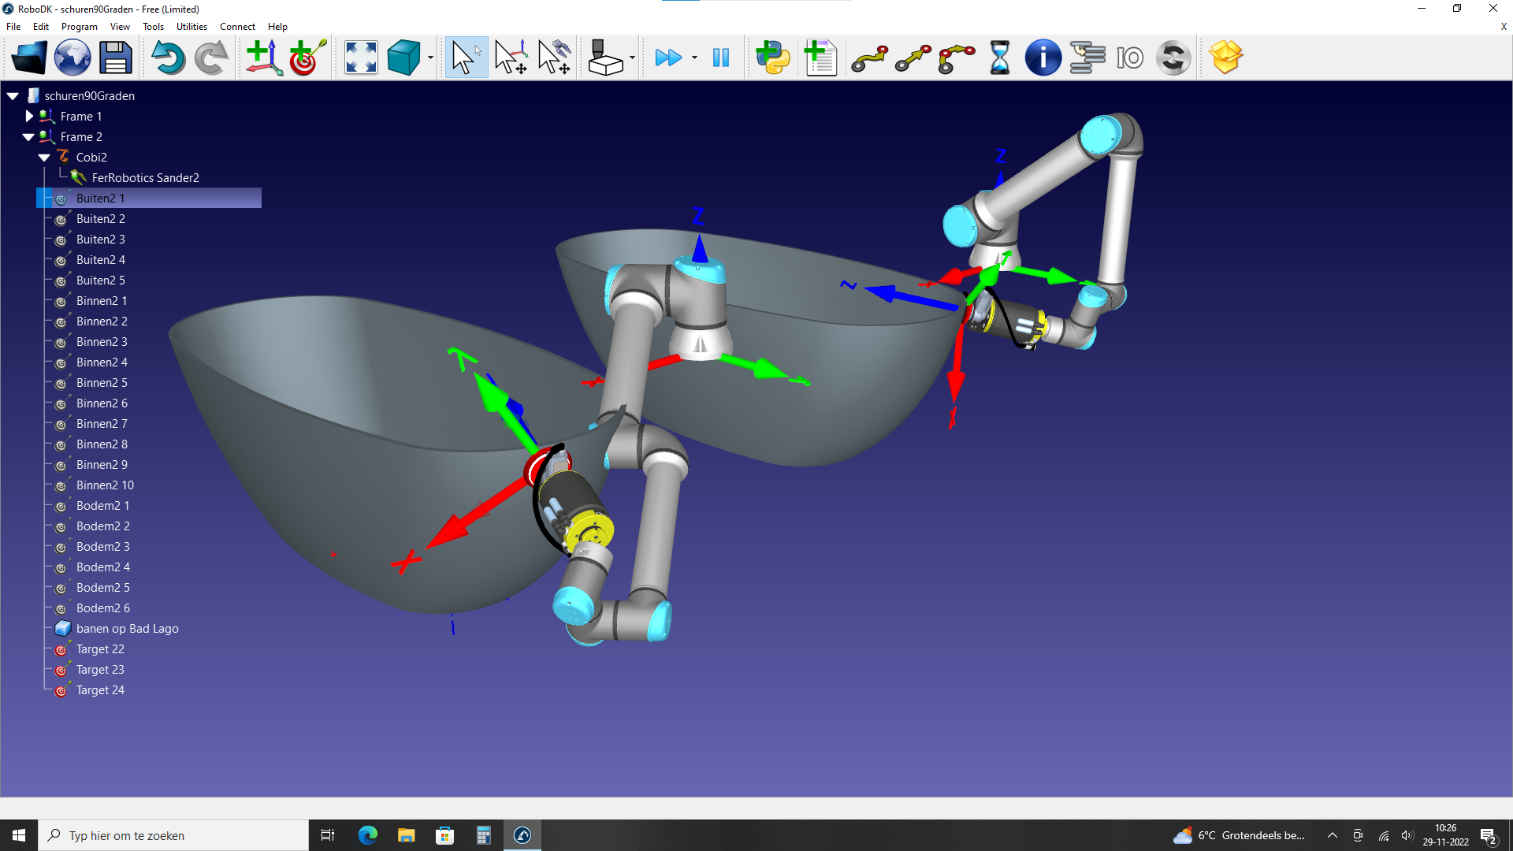
Task: Open the Set IO instruction icon
Action: coord(1130,58)
